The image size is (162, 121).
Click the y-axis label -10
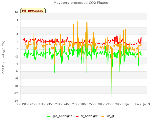point(16,86)
